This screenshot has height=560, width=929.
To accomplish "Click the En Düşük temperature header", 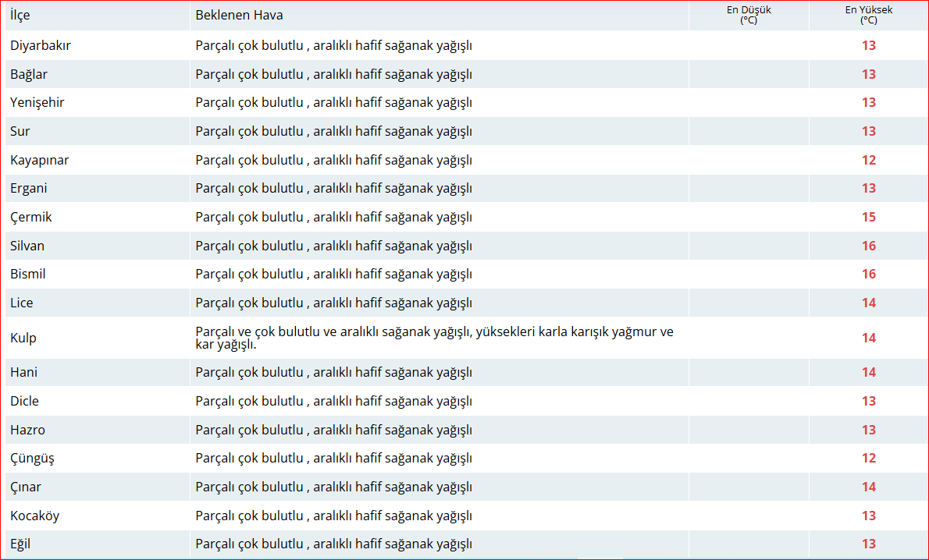I will point(748,15).
